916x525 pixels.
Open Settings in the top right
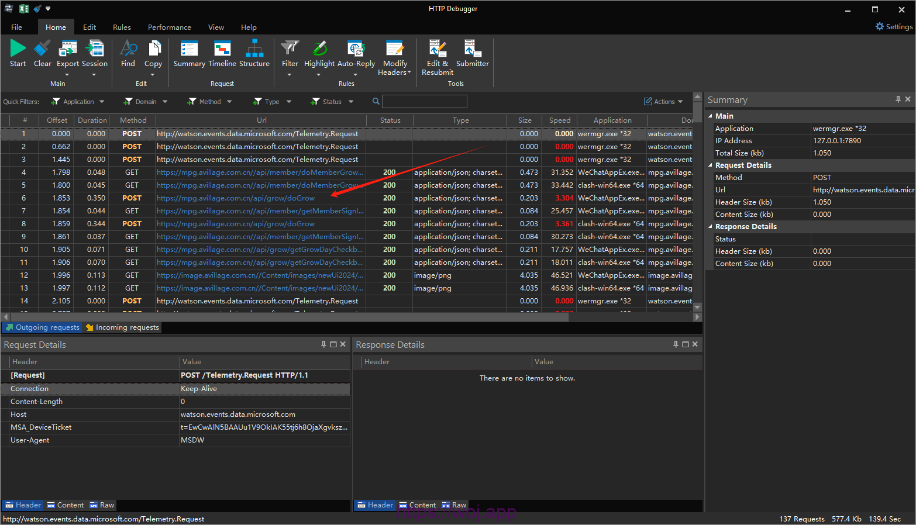894,27
